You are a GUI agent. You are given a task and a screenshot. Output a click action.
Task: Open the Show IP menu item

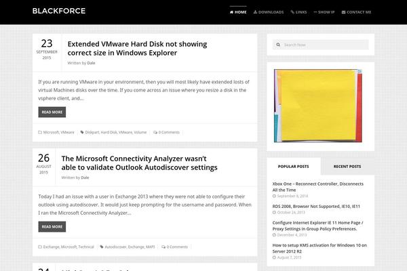tap(324, 12)
